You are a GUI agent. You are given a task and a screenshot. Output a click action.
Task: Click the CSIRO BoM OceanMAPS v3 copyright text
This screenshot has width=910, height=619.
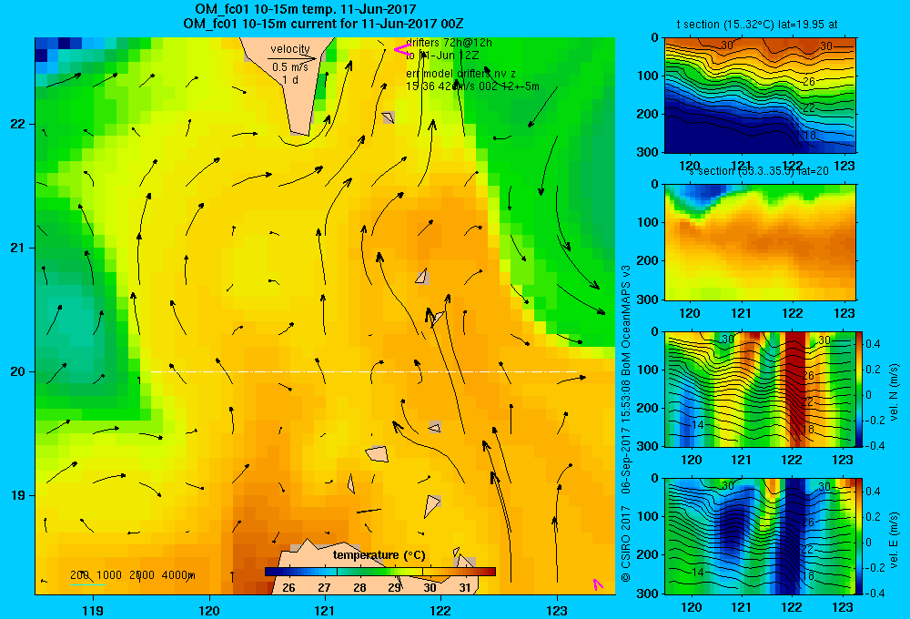pyautogui.click(x=626, y=423)
